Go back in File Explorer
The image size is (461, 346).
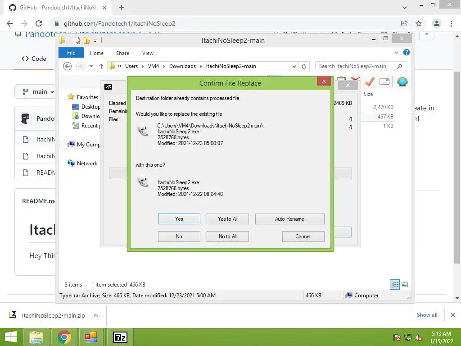point(68,66)
